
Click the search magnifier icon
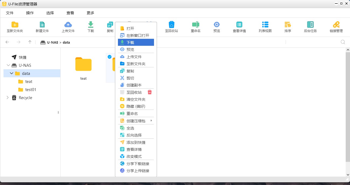click(x=342, y=42)
